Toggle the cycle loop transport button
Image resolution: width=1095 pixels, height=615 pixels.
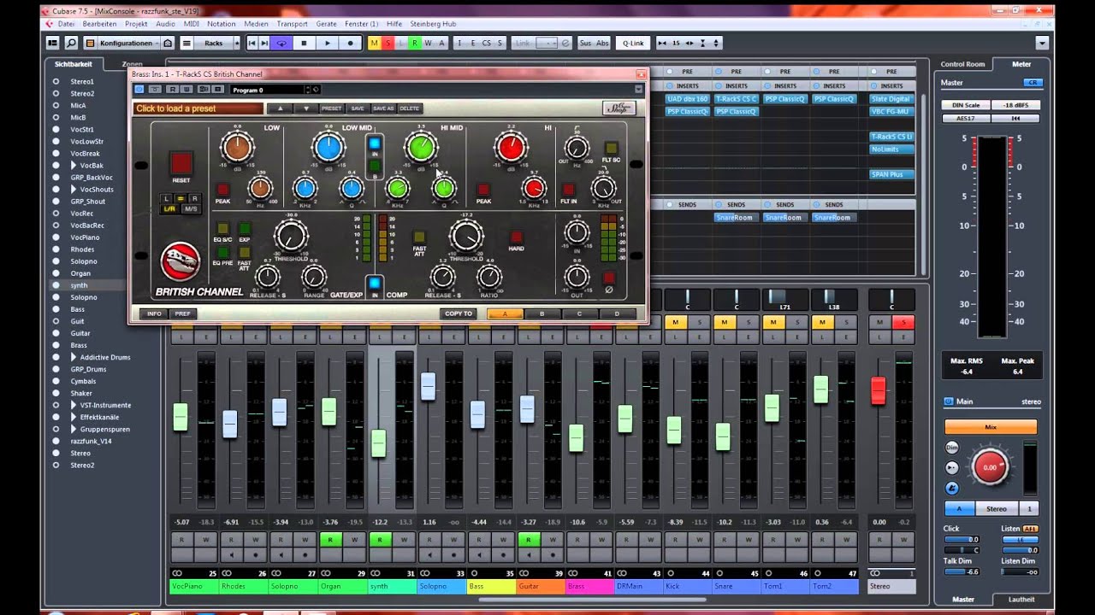[x=281, y=43]
